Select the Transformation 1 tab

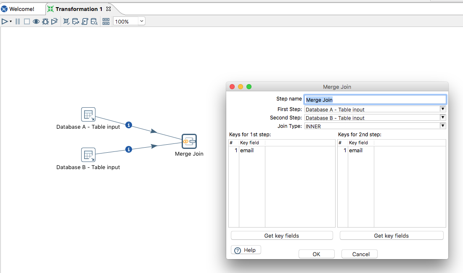pyautogui.click(x=79, y=9)
